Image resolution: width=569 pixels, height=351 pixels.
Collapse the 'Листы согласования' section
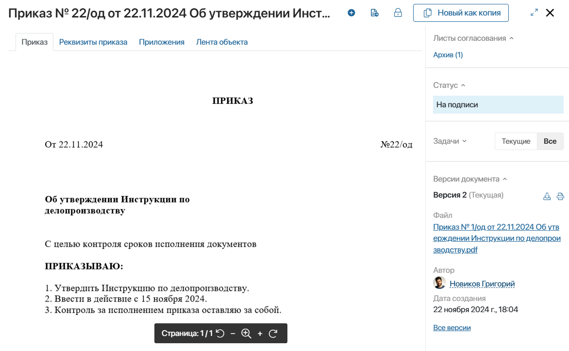pos(473,38)
